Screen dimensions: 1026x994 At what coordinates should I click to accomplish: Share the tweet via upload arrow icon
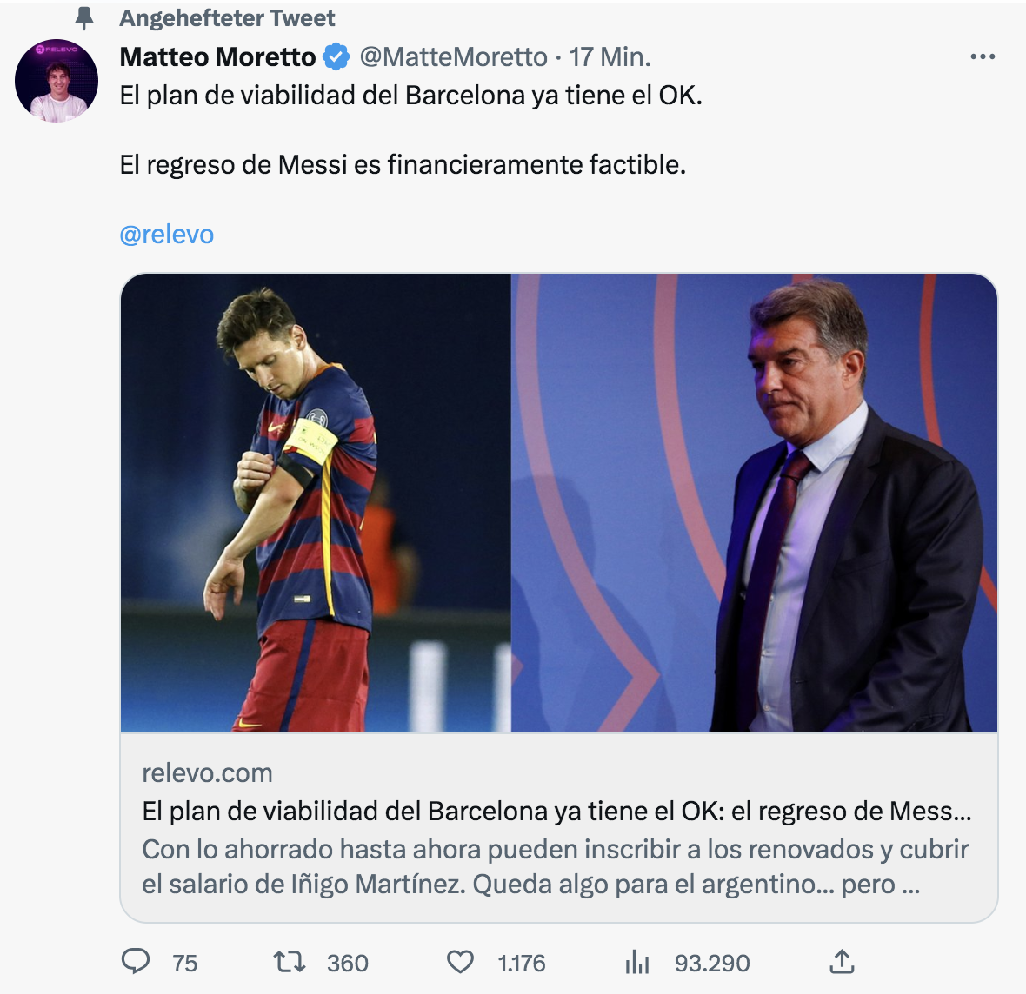pyautogui.click(x=841, y=962)
